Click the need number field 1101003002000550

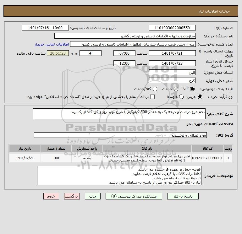(x=172, y=28)
